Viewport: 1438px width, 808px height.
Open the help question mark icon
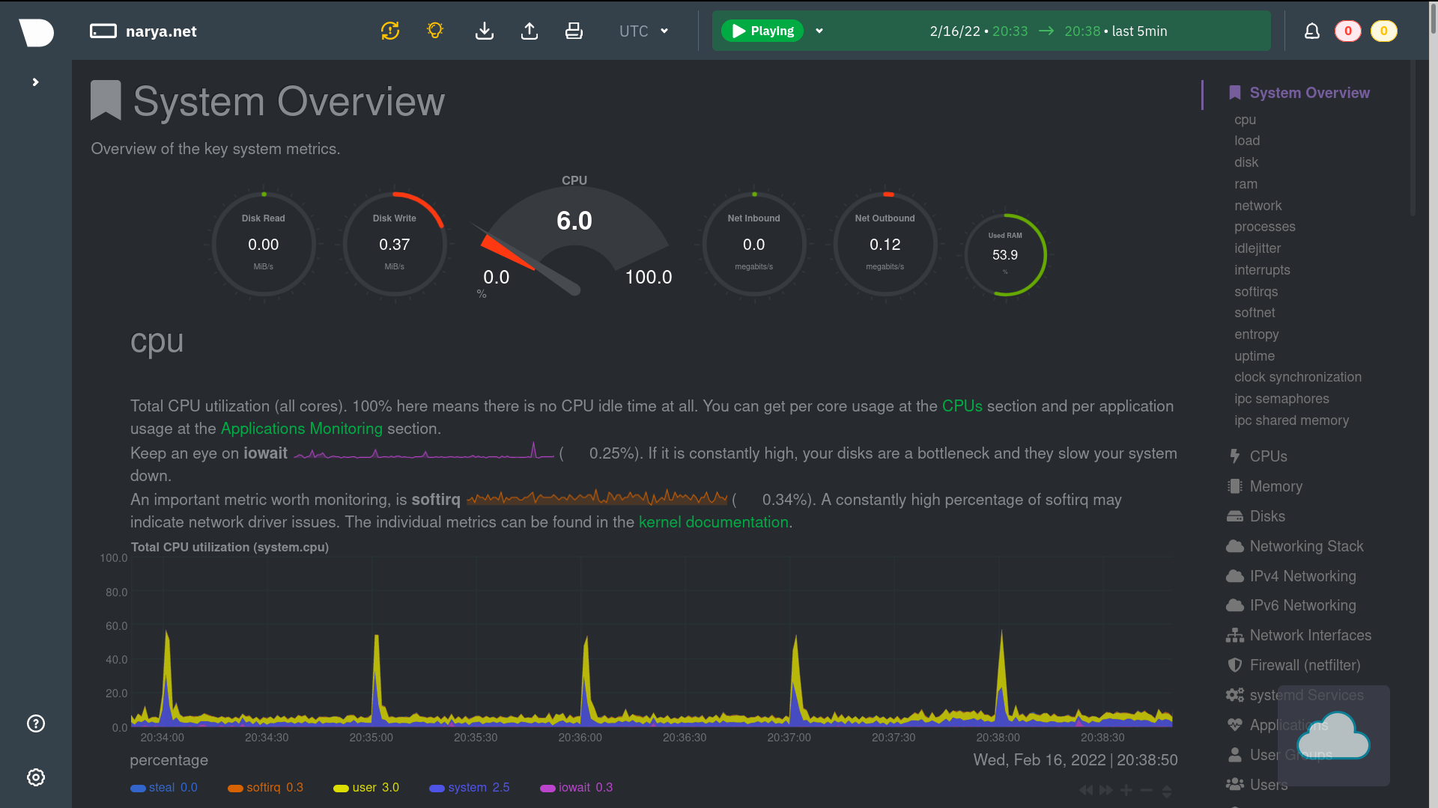(36, 723)
